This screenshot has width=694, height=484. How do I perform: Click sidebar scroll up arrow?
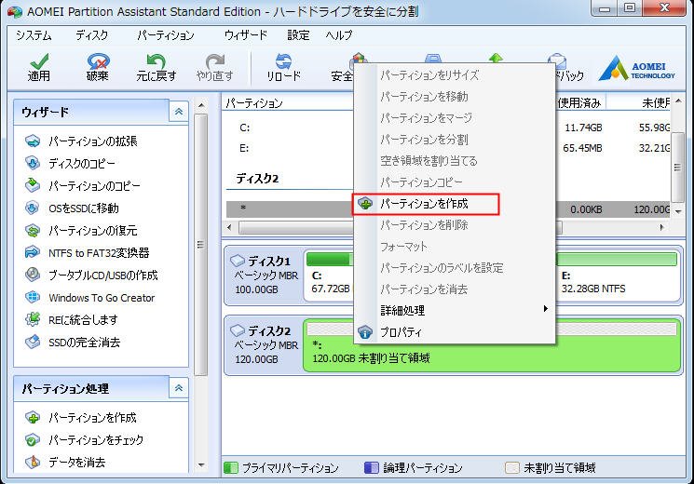click(201, 105)
